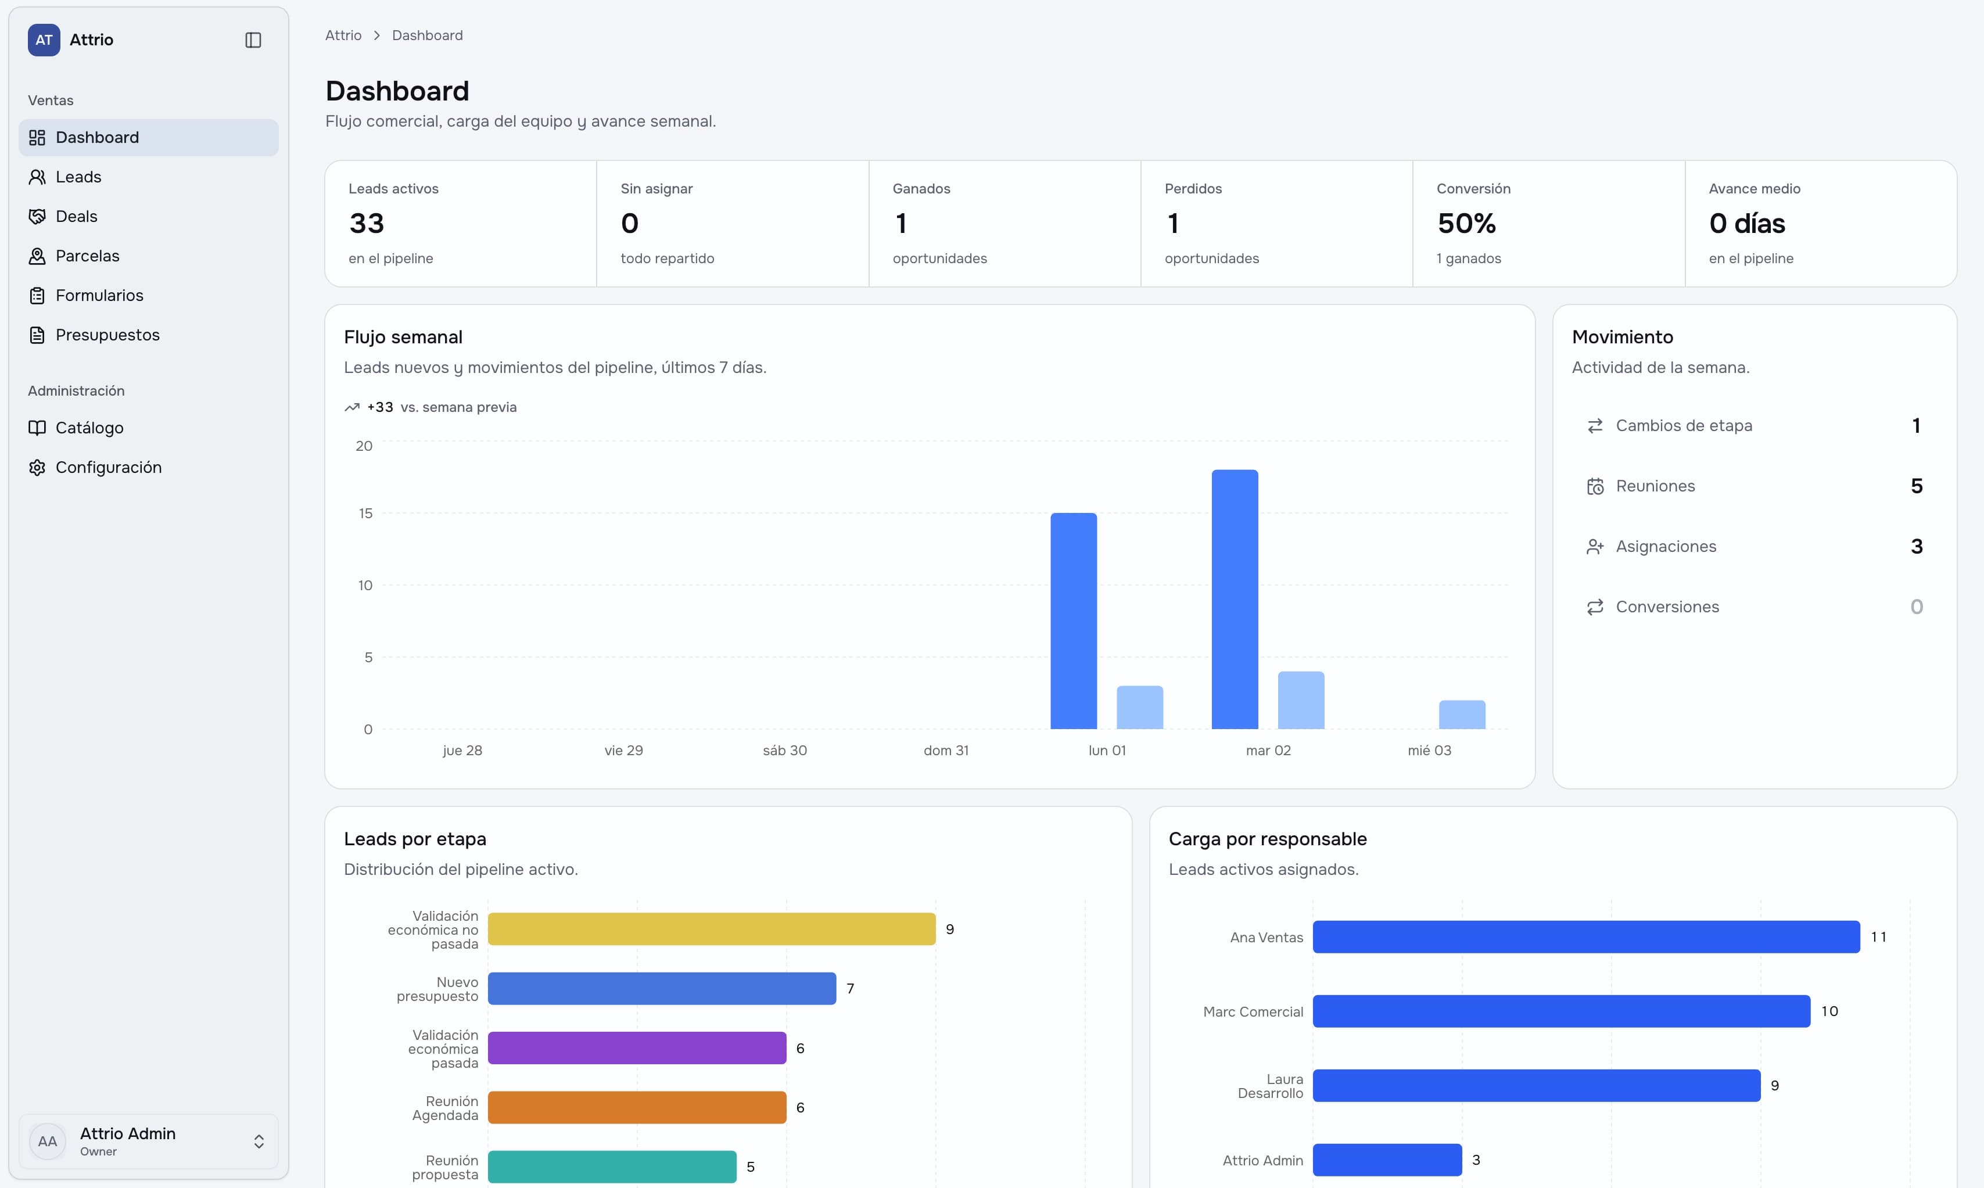Click the Marc Comercial workload bar
Screen dimensions: 1984x1188
(x=1562, y=1012)
